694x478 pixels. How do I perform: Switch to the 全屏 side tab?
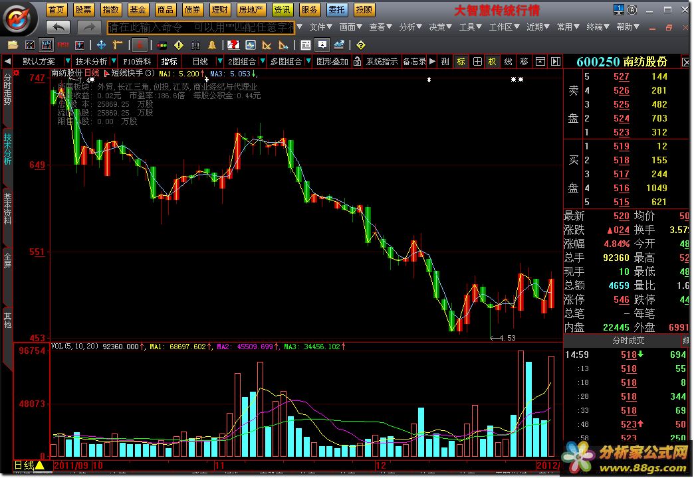point(7,260)
